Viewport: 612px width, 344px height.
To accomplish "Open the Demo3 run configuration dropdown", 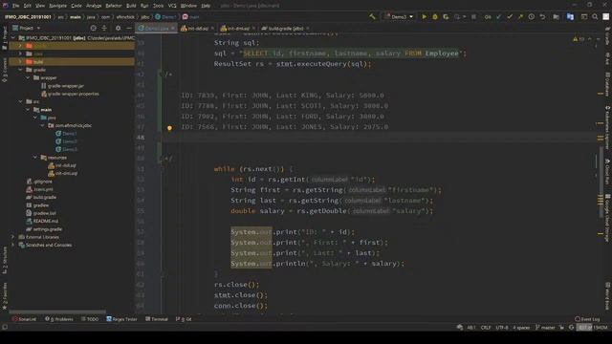I will pos(399,17).
